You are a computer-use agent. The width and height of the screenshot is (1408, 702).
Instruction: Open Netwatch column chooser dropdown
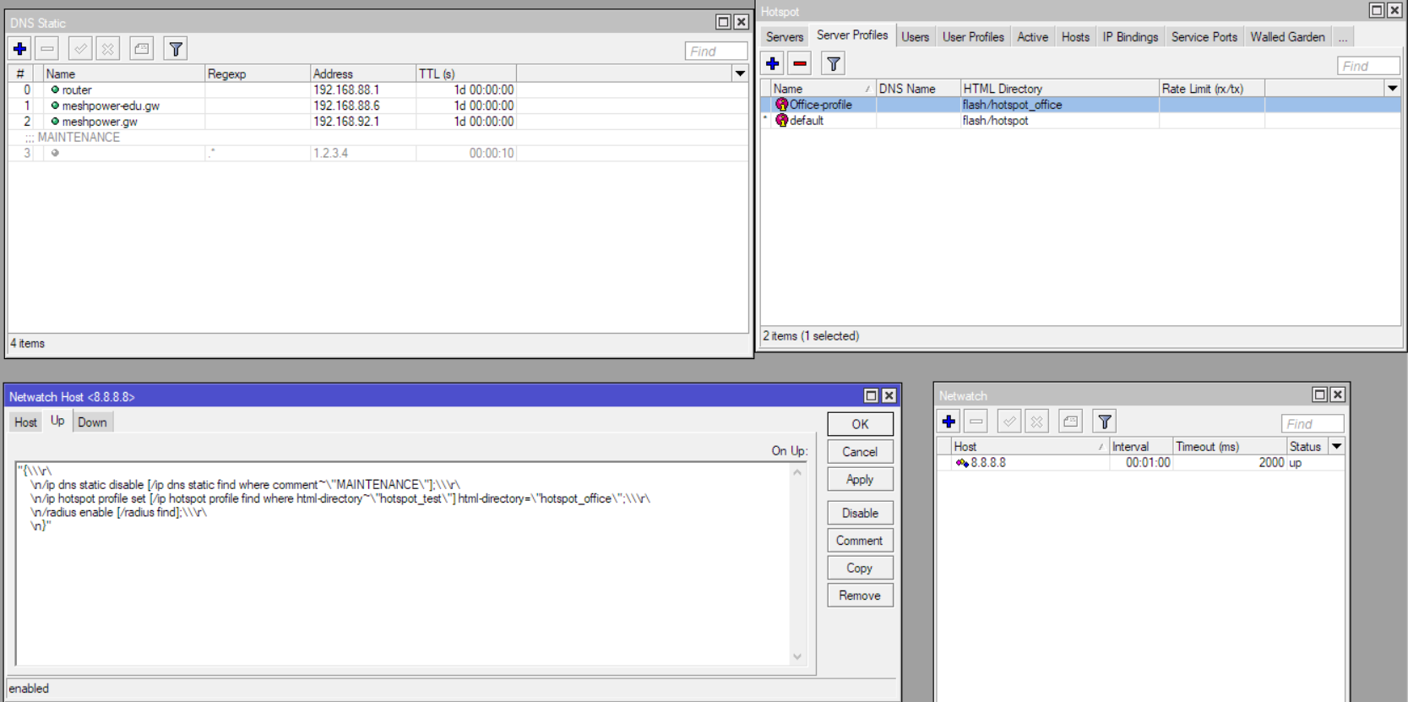tap(1336, 446)
